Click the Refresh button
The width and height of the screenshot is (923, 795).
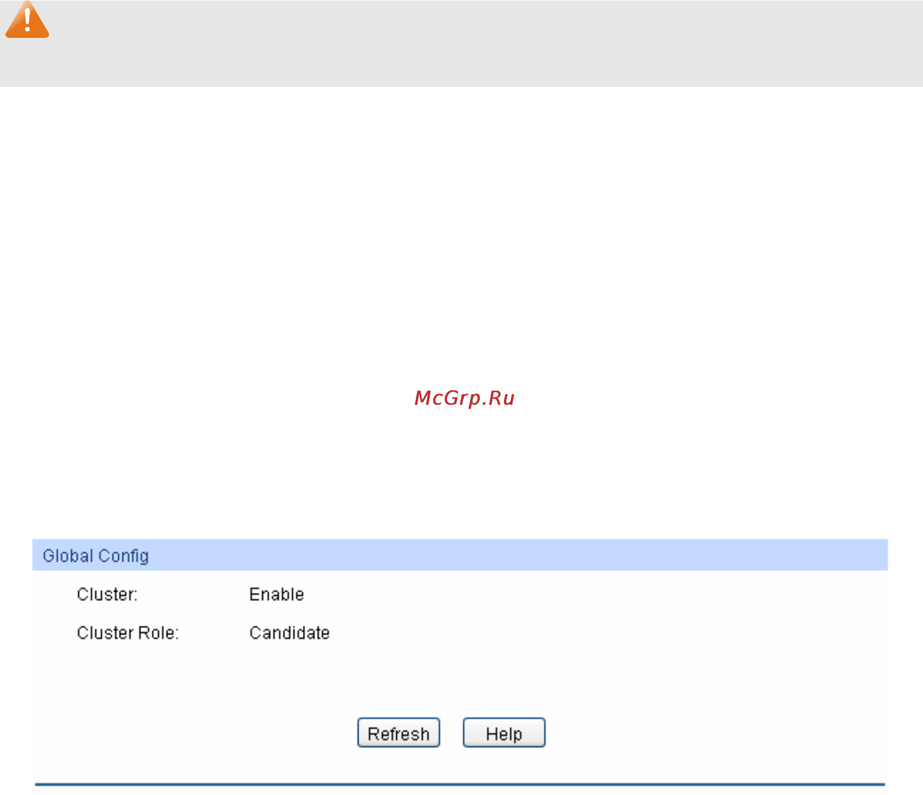(x=398, y=732)
